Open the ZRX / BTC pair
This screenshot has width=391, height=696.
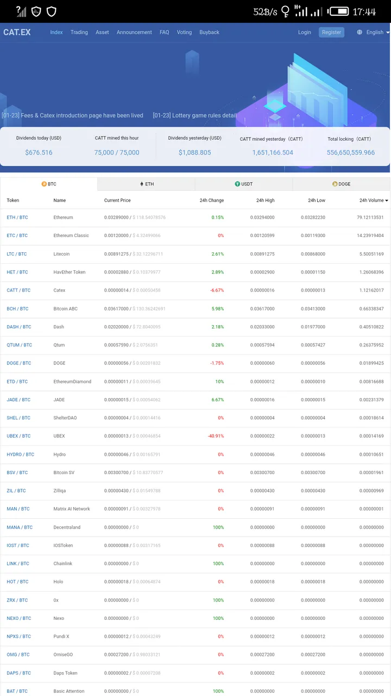pyautogui.click(x=17, y=600)
